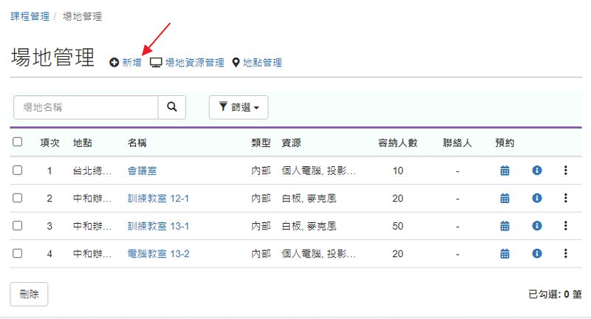
Task: Open more options menu for 會議室 row
Action: coord(566,171)
